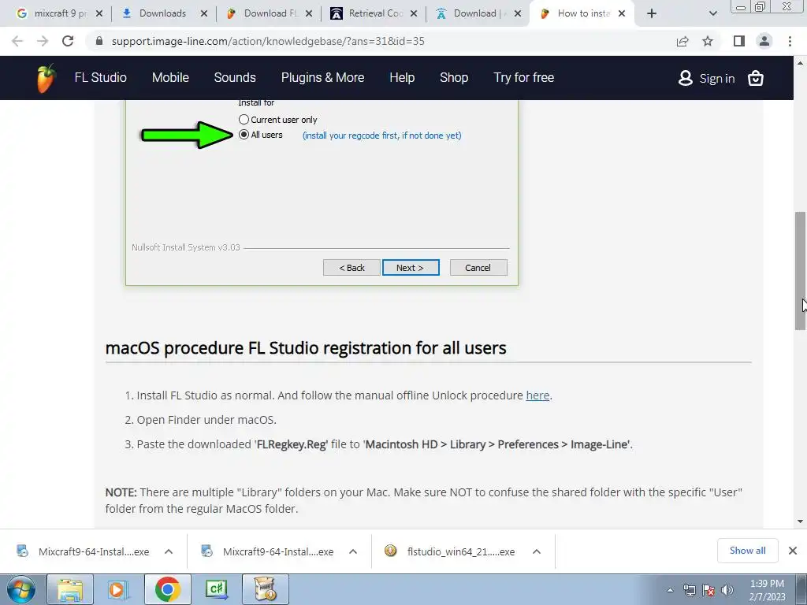
Task: Bookmark this page with star icon
Action: click(x=708, y=41)
